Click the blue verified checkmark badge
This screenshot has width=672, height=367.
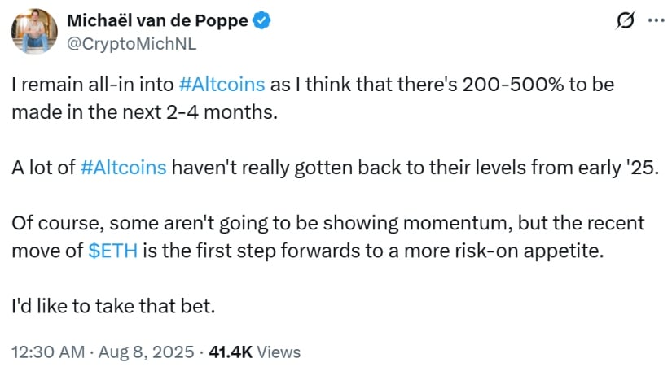click(261, 20)
